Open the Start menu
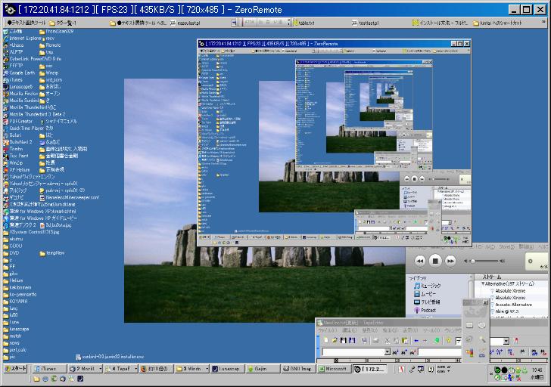Image resolution: width=551 pixels, height=387 pixels. pyautogui.click(x=15, y=368)
